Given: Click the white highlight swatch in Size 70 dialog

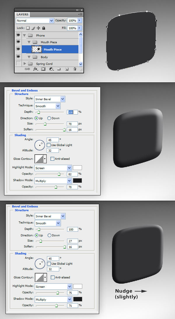Looking at the screenshot, I should [x=77, y=168].
